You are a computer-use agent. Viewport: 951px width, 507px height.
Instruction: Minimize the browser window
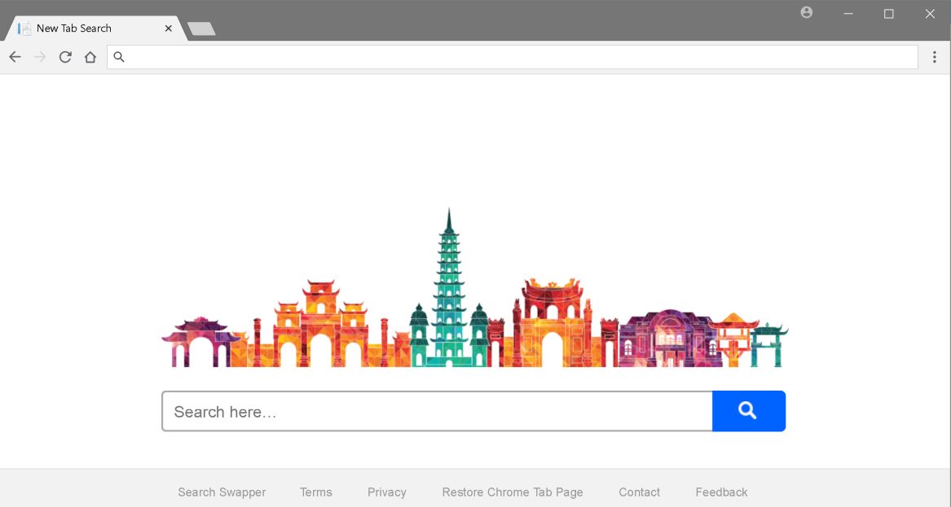pos(848,13)
